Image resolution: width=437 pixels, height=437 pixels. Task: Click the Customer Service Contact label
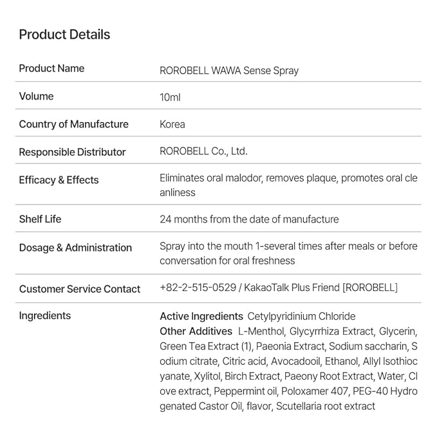click(79, 289)
